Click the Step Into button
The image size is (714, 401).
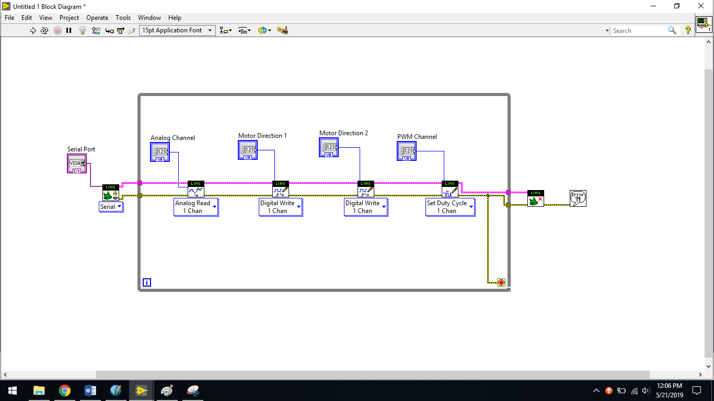(109, 30)
